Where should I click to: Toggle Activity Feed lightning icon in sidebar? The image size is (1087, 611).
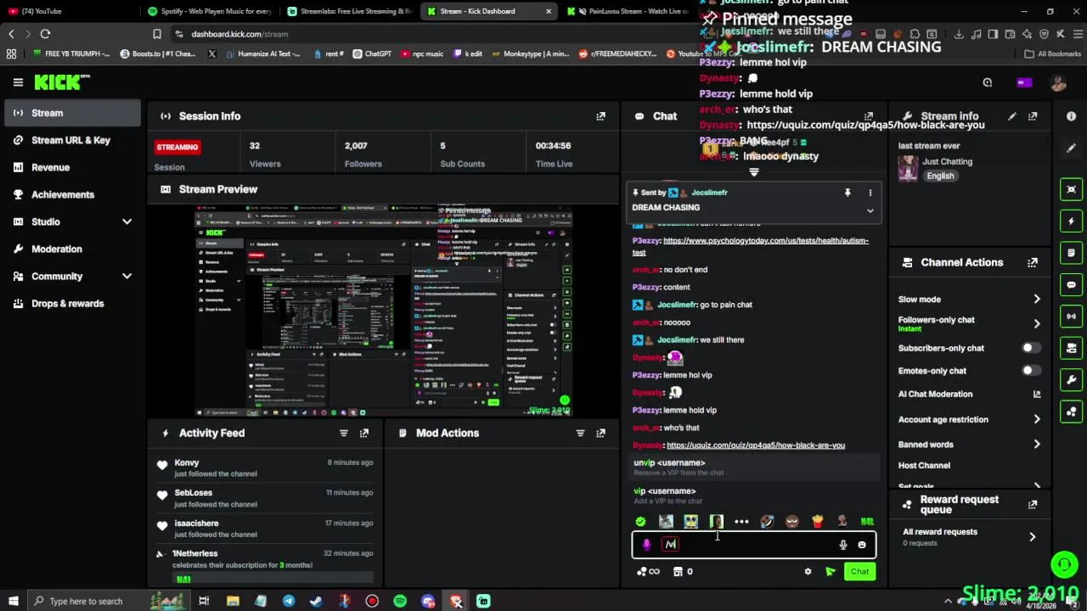tap(1072, 221)
